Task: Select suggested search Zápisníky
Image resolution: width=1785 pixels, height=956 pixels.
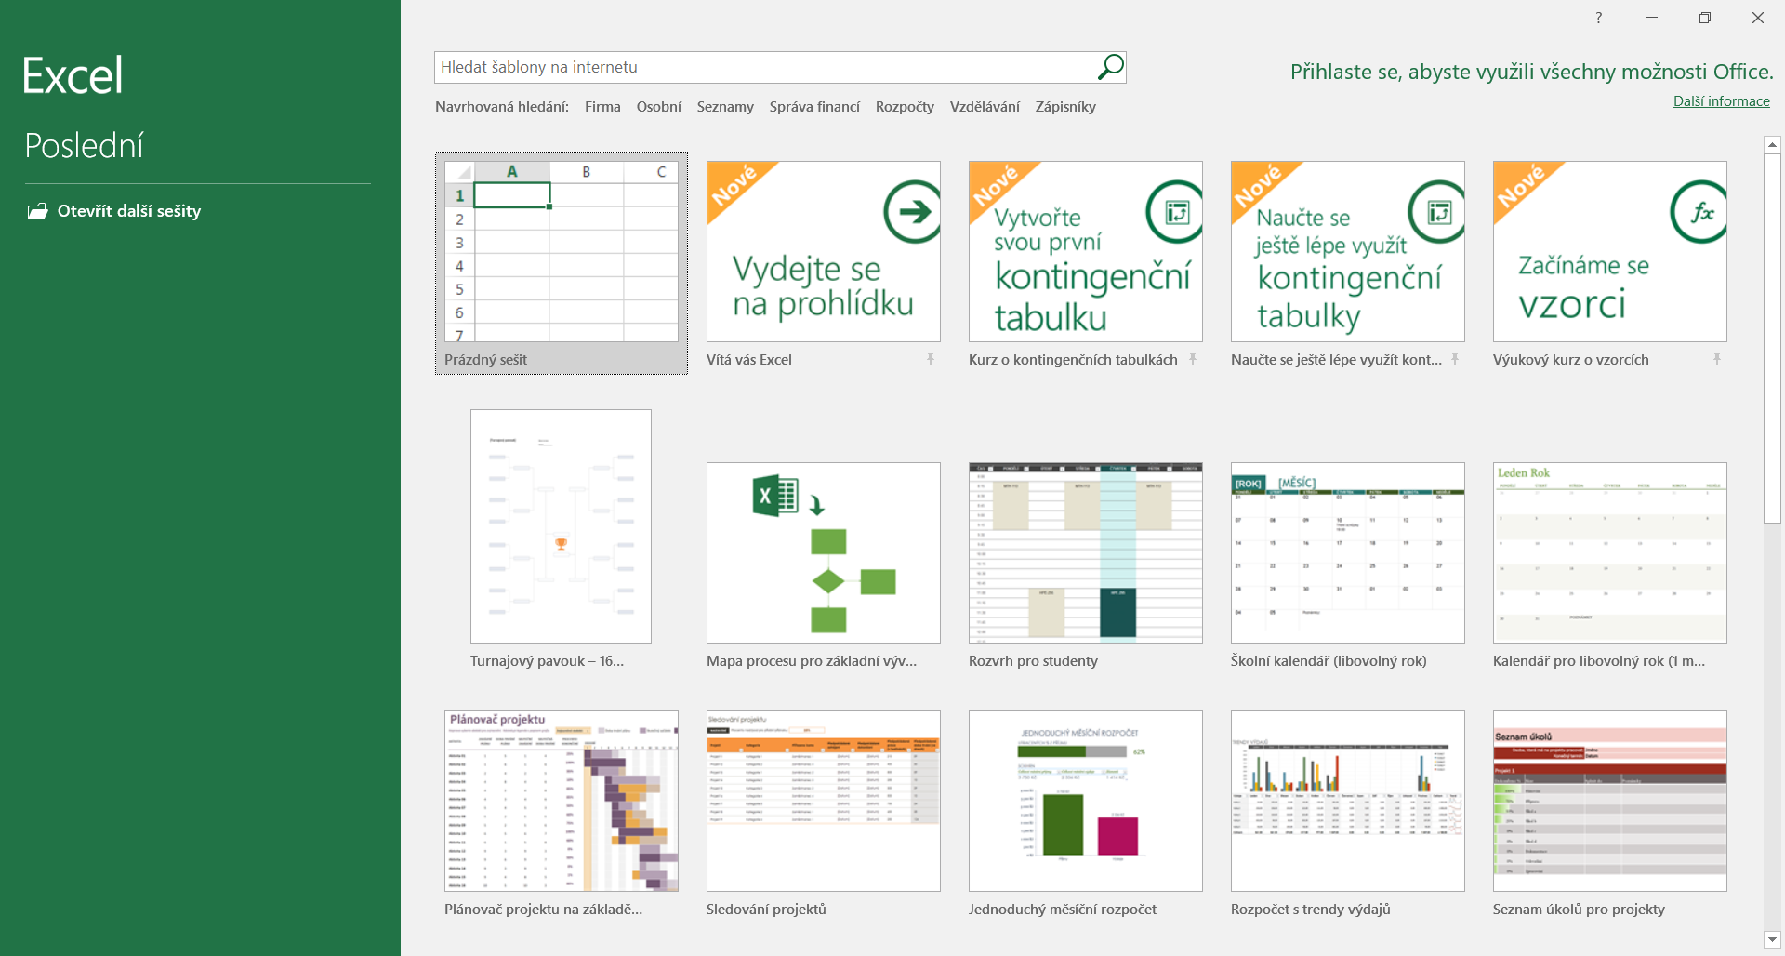Action: (1065, 107)
